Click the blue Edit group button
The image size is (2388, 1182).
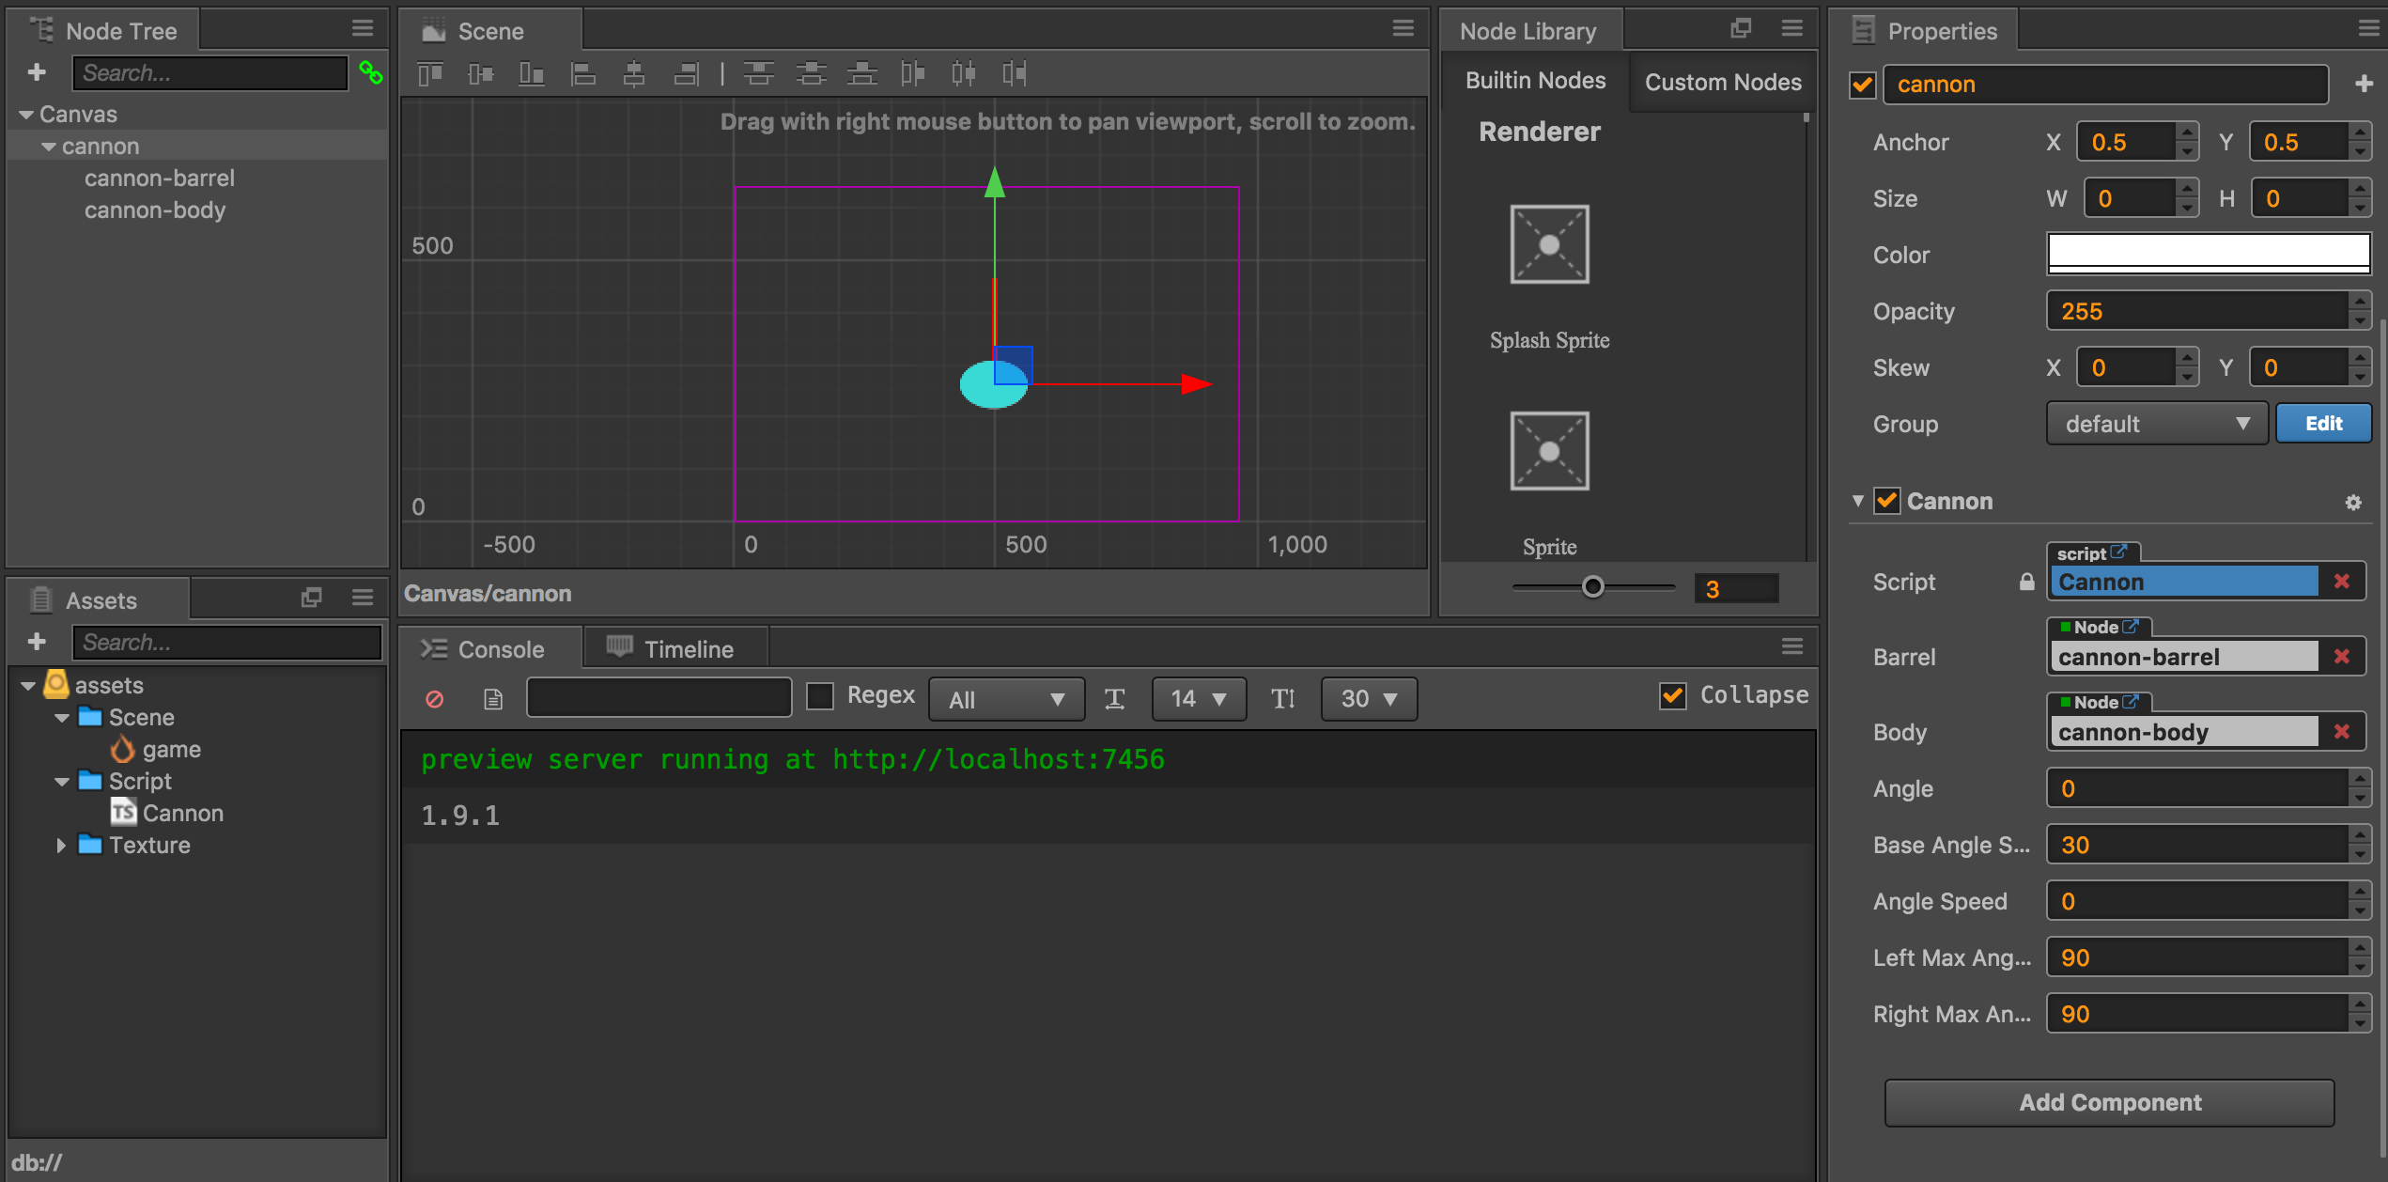2322,424
